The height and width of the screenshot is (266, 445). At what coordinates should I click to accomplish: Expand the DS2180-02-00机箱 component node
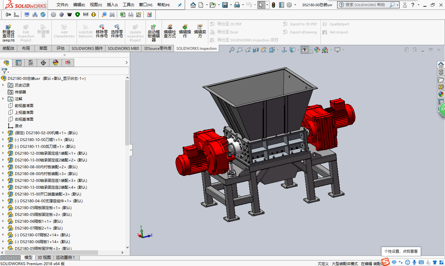tap(3, 133)
